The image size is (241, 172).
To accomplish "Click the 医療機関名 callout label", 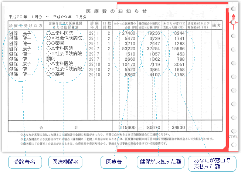I will click(x=65, y=162).
